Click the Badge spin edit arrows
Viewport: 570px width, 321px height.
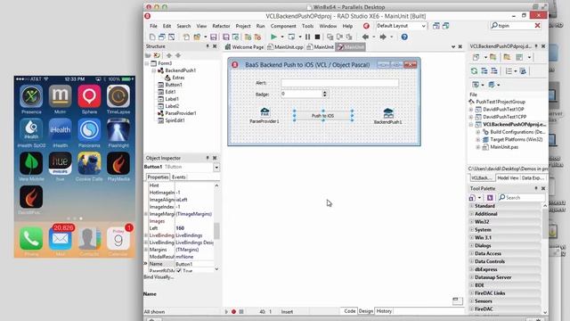pyautogui.click(x=324, y=94)
